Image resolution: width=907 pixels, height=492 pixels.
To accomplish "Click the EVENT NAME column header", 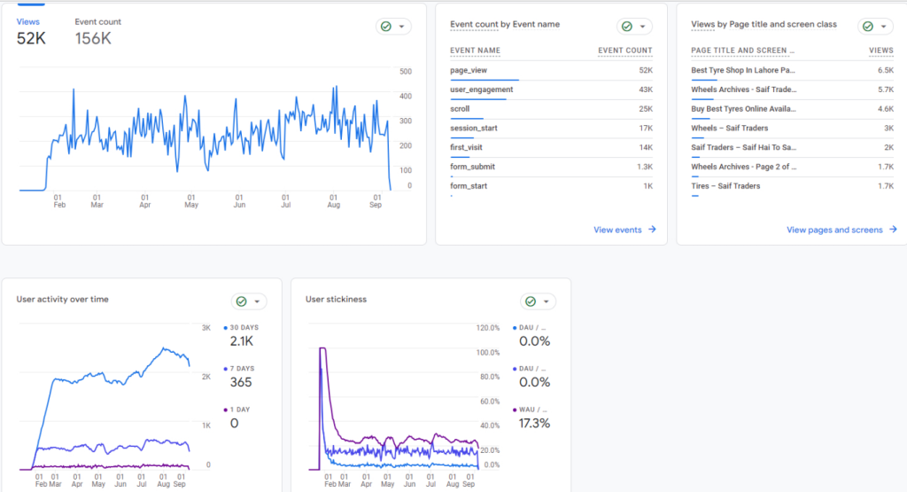I will coord(475,51).
